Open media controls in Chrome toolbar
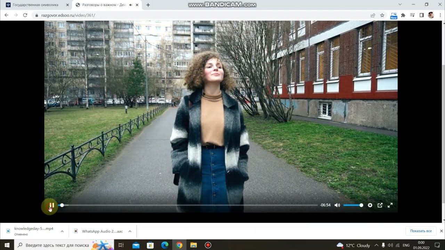445x250 pixels. click(x=412, y=15)
